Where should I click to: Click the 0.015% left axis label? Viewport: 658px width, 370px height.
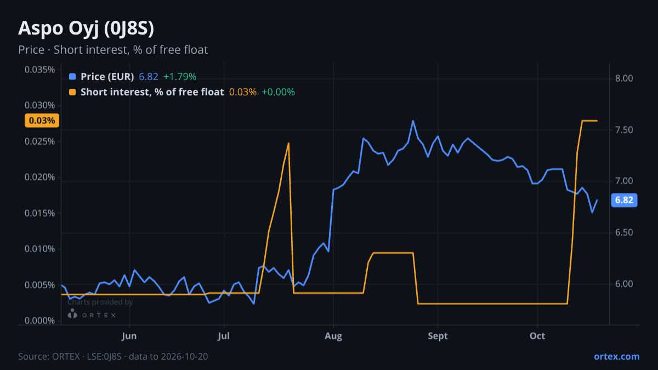click(x=39, y=213)
